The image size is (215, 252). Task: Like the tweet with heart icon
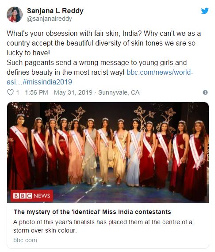[11, 92]
